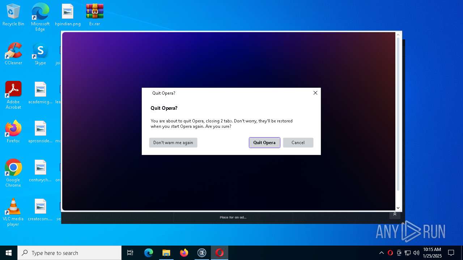Viewport: 463px width, 260px height.
Task: Select hpindian.png file on desktop
Action: [68, 15]
